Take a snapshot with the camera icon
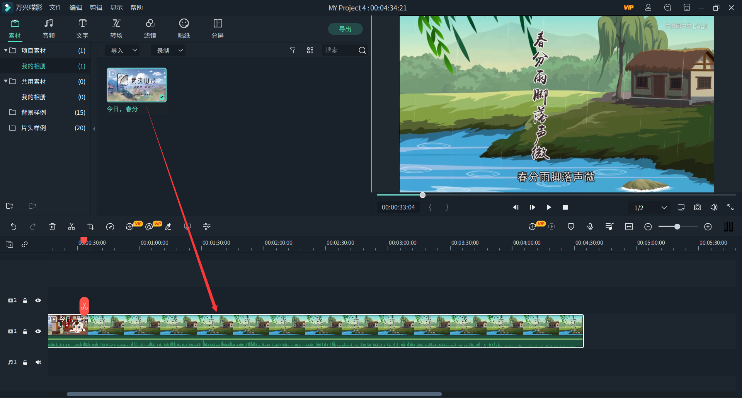This screenshot has width=742, height=398. (697, 208)
